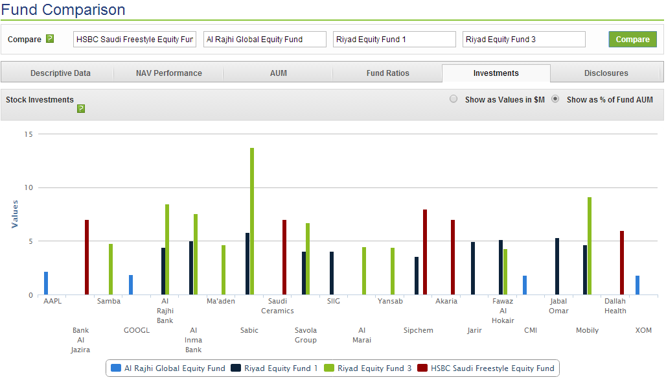Switch to the Descriptive Data tab
The width and height of the screenshot is (666, 384).
tap(60, 73)
